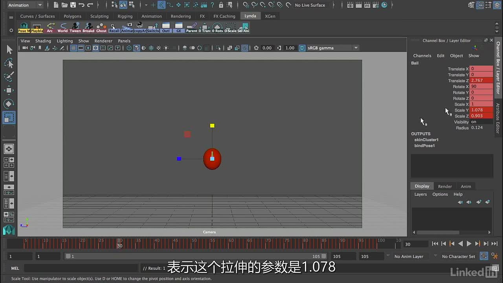Open the Shading panel menu

point(43,41)
